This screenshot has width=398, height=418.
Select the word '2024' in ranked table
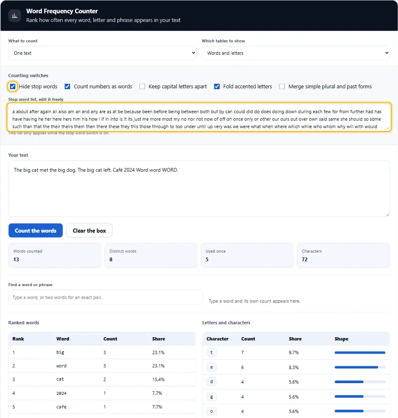(x=61, y=393)
